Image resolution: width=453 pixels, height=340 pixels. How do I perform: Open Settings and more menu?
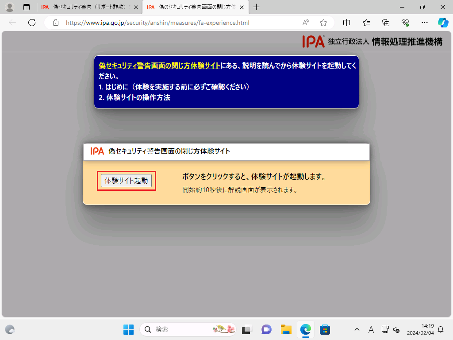click(425, 23)
